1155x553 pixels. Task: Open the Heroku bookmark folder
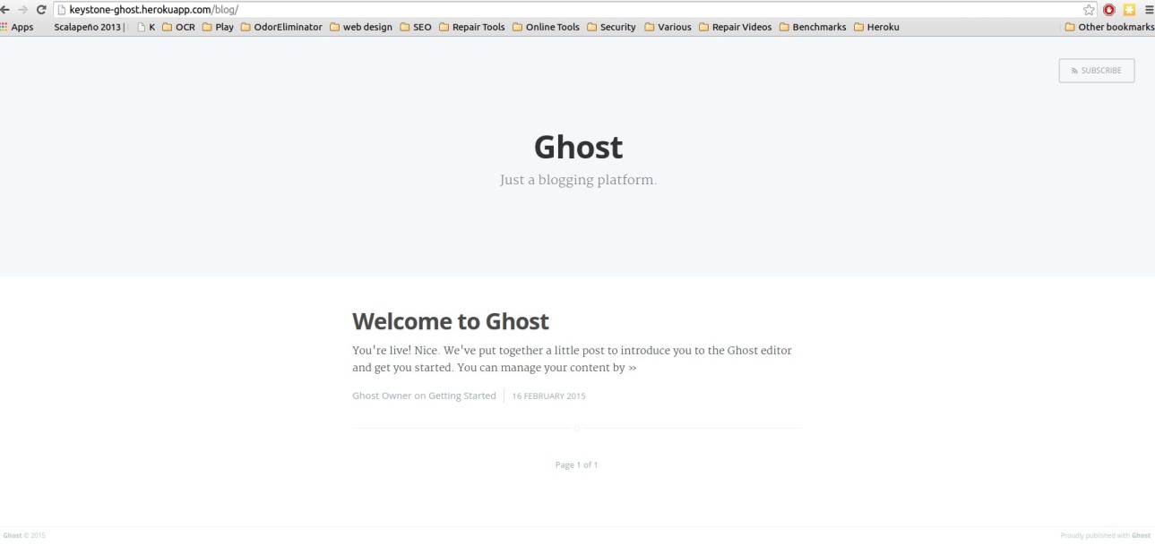click(876, 27)
